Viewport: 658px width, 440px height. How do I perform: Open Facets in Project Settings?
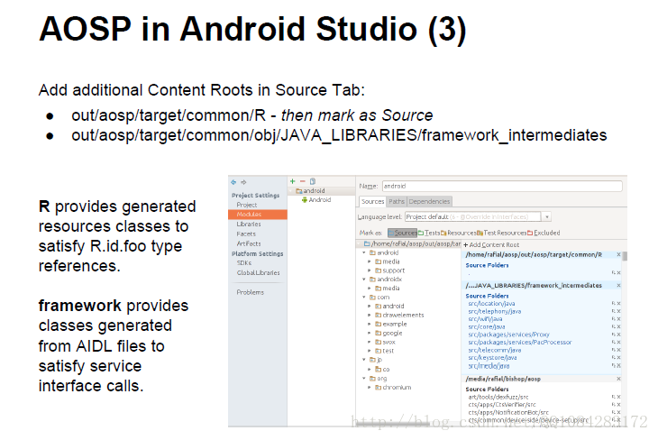[x=246, y=234]
